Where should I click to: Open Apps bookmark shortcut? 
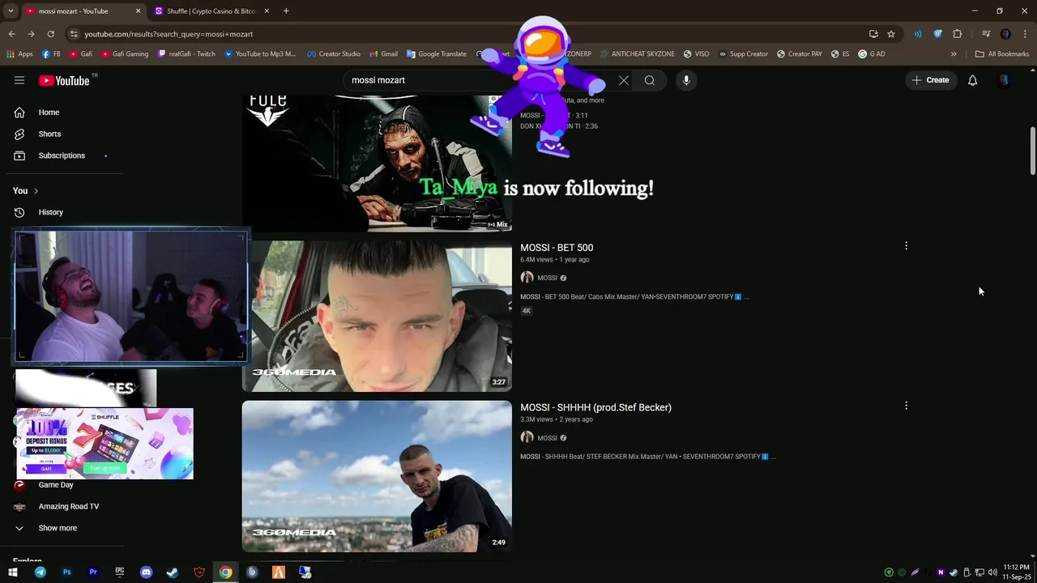tap(19, 54)
